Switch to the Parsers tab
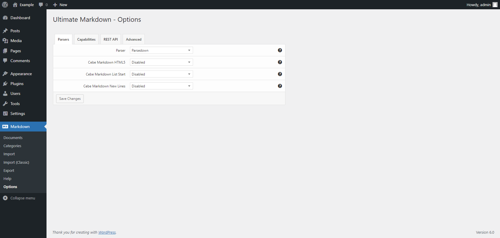The width and height of the screenshot is (500, 238). [63, 39]
